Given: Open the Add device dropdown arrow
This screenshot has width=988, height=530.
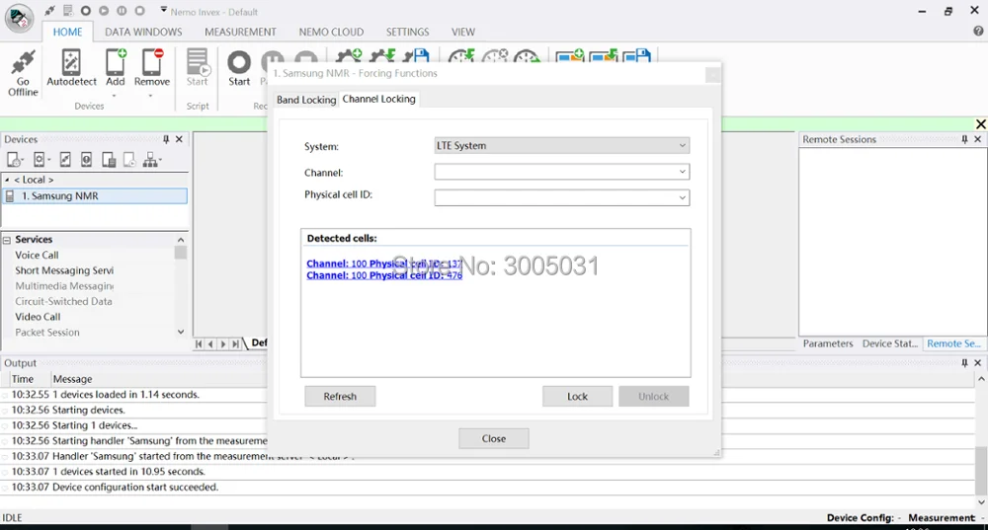Looking at the screenshot, I should coord(115,96).
